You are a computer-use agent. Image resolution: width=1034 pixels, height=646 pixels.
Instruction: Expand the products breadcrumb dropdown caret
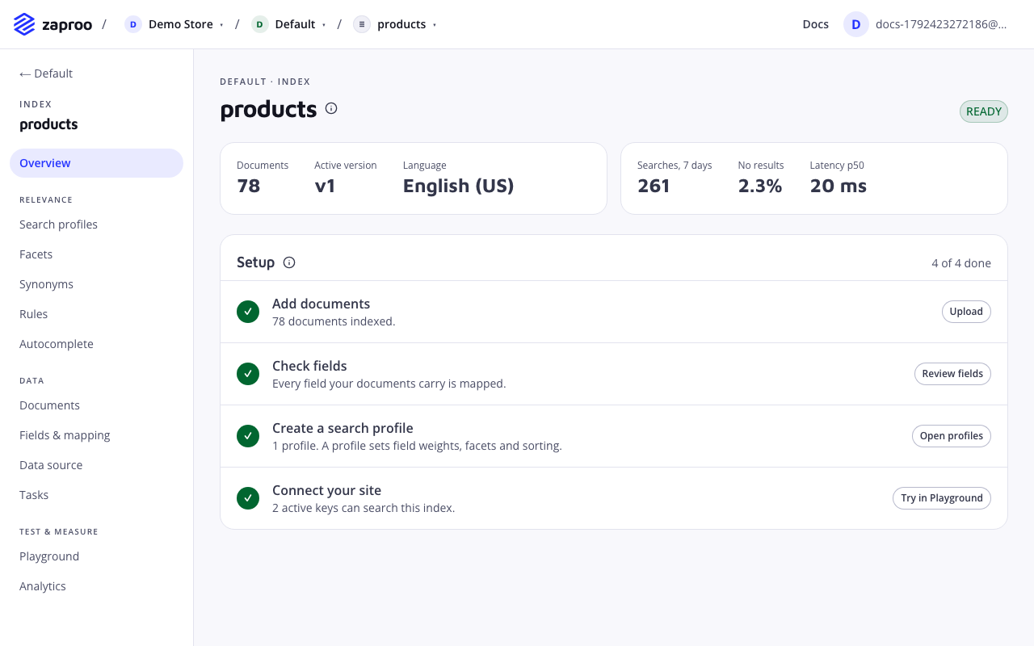coord(435,25)
